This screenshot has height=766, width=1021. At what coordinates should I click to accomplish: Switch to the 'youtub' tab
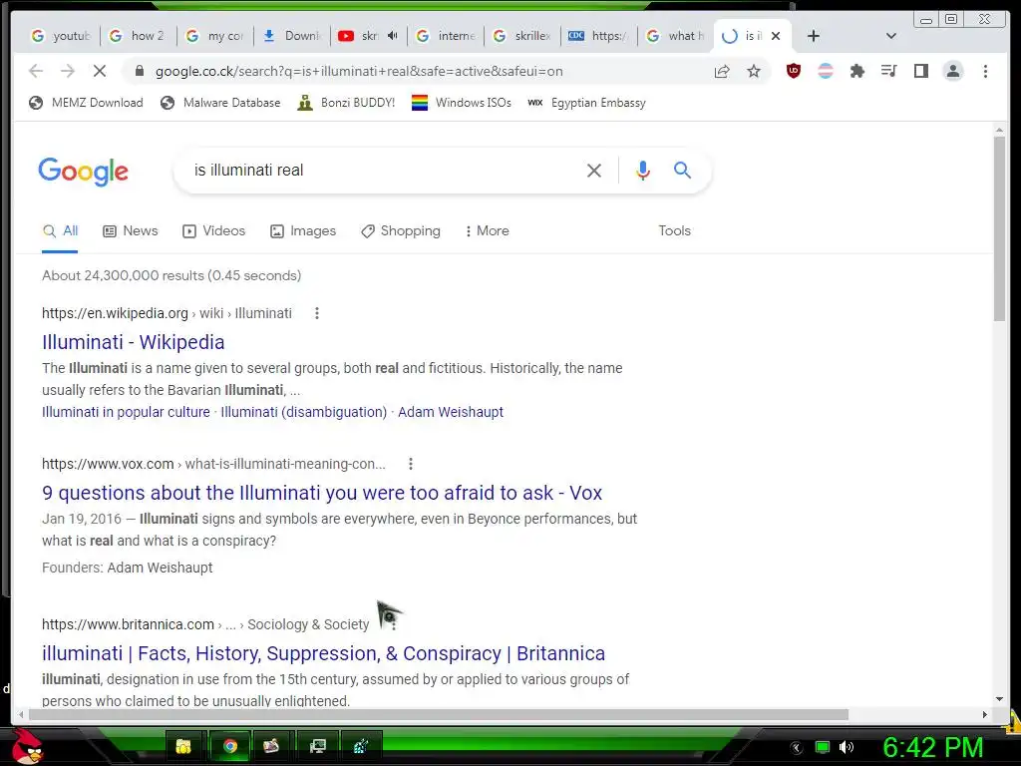[x=61, y=36]
